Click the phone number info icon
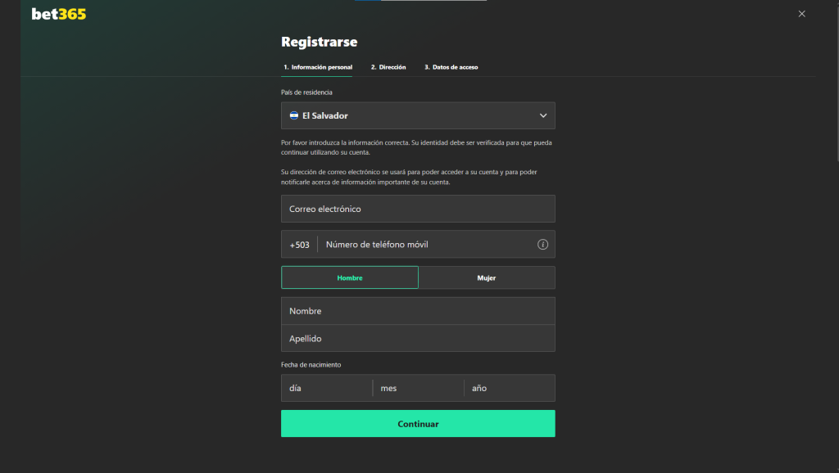This screenshot has width=839, height=473. click(542, 244)
